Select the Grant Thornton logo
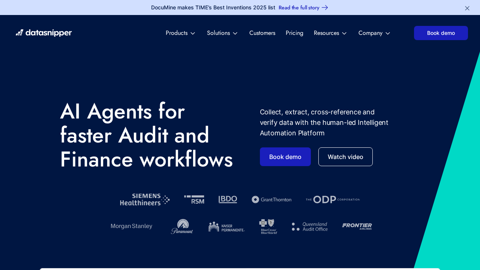The width and height of the screenshot is (480, 270). pyautogui.click(x=271, y=199)
